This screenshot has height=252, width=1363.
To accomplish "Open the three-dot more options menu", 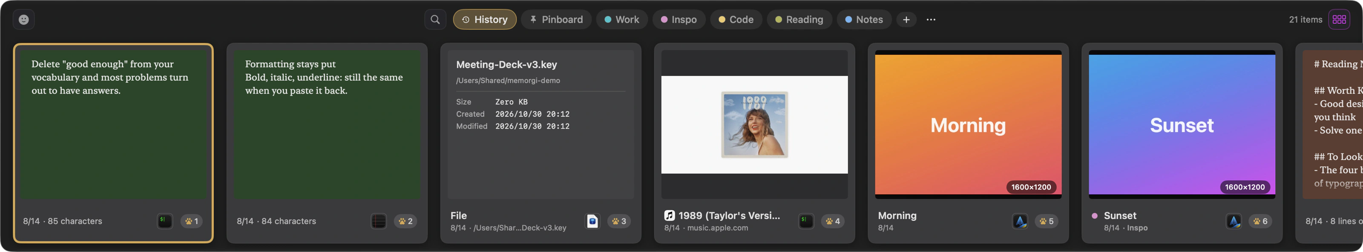I will (931, 20).
